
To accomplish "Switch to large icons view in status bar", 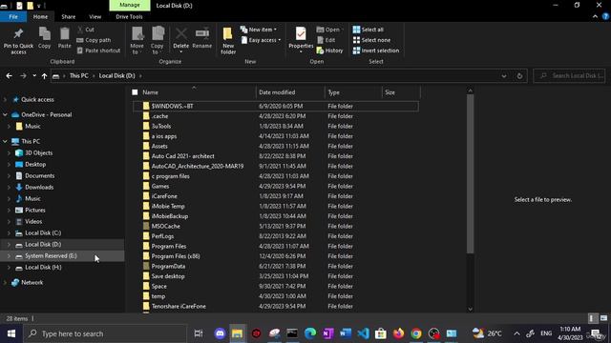I will click(x=604, y=318).
